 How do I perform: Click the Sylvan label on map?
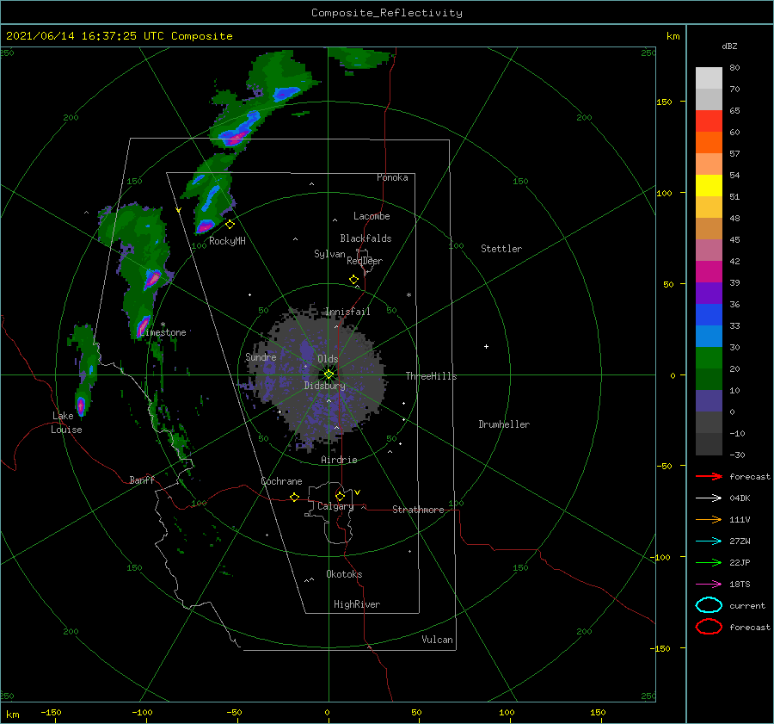[329, 254]
